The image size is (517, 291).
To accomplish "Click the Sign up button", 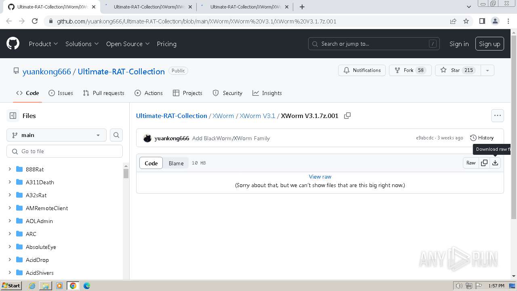I will [x=490, y=44].
